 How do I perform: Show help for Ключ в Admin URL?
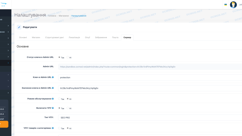coord(53,77)
